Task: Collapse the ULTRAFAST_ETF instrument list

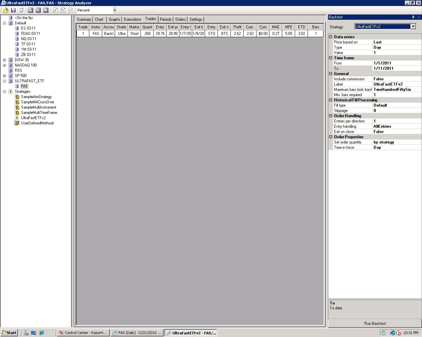Action: pyautogui.click(x=5, y=81)
